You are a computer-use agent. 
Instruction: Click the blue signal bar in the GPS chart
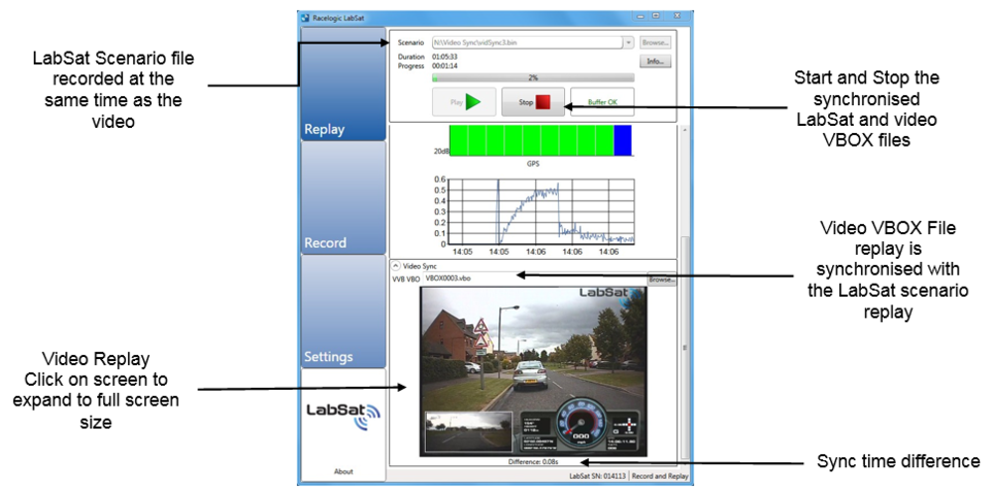pyautogui.click(x=623, y=139)
